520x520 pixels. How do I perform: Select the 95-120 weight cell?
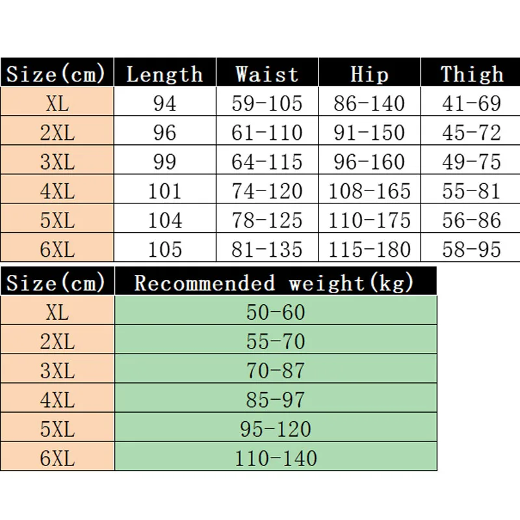[276, 427]
